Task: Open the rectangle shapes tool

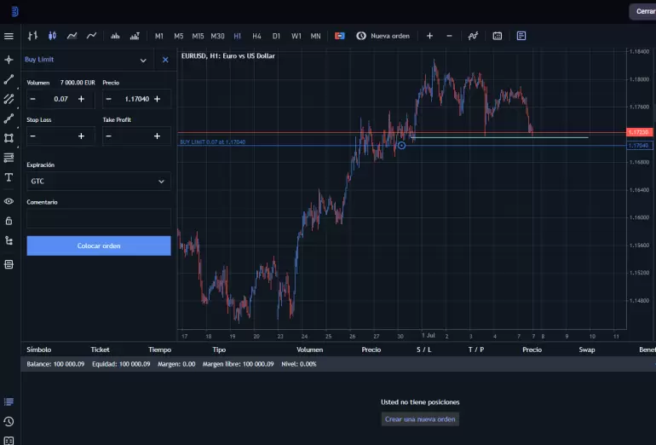Action: [x=9, y=138]
